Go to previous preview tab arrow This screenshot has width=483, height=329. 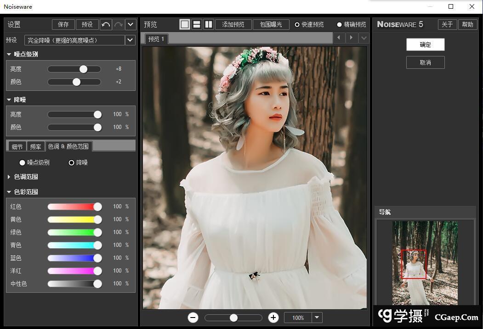(339, 38)
